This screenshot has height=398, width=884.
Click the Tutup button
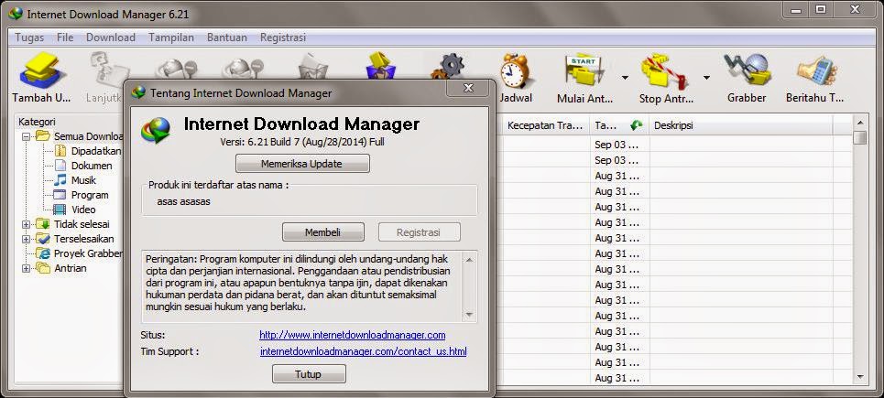[309, 374]
